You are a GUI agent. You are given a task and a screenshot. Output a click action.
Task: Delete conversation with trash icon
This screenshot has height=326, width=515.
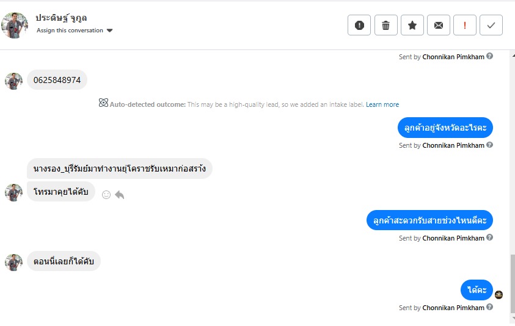(x=385, y=25)
